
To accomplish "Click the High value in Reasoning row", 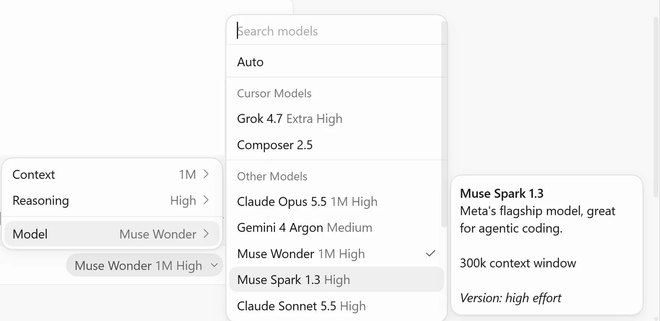I will [x=183, y=201].
